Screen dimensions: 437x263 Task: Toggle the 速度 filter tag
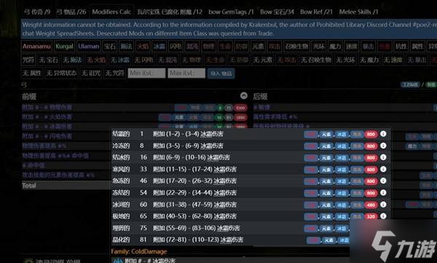pos(352,47)
